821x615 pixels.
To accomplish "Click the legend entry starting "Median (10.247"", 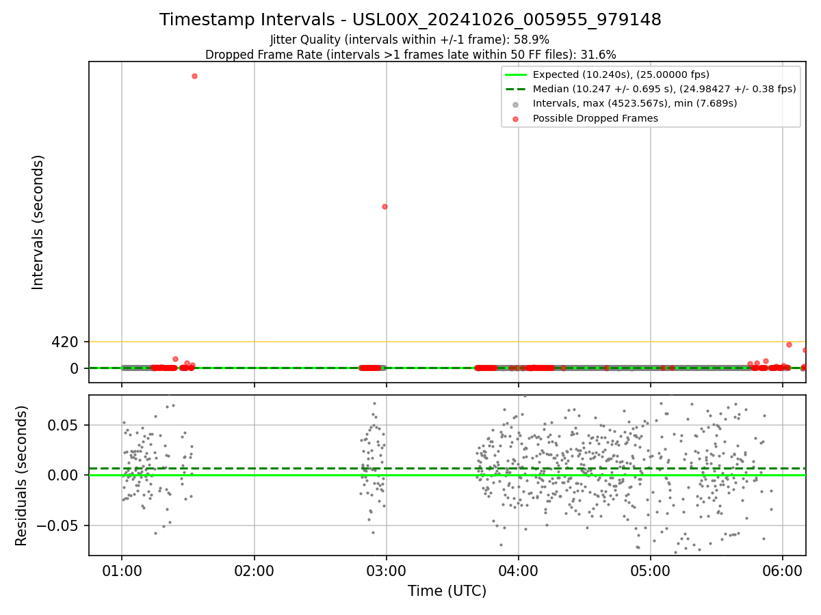I will 664,89.
